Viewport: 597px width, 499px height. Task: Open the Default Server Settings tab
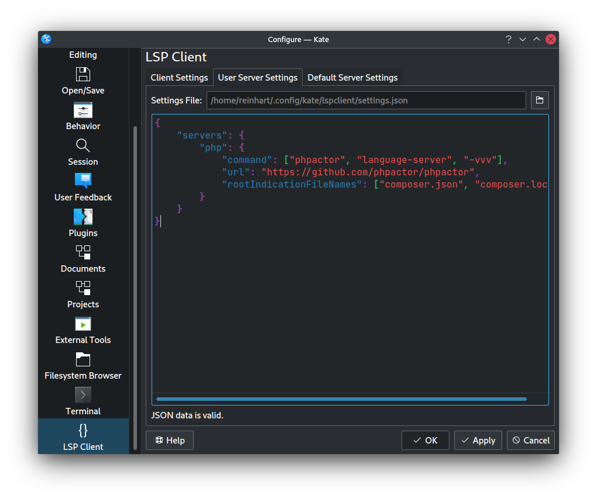click(x=352, y=77)
